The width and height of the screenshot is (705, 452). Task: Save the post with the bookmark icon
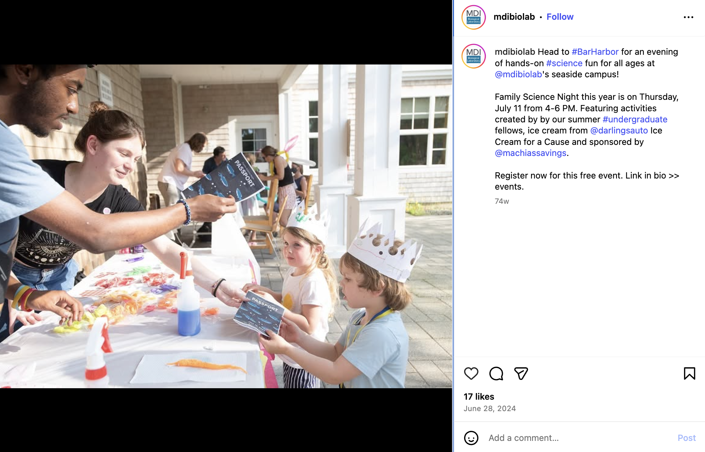(689, 374)
